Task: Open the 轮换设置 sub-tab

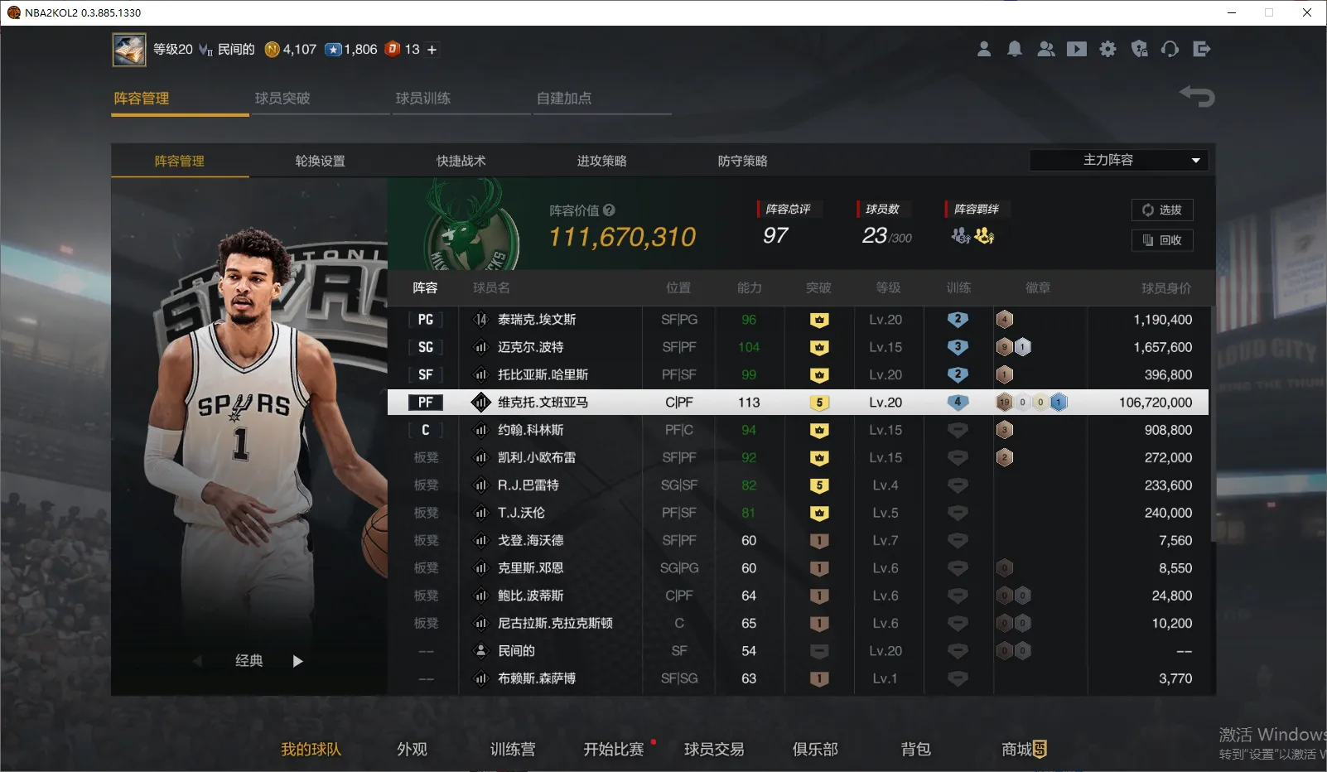Action: (321, 161)
